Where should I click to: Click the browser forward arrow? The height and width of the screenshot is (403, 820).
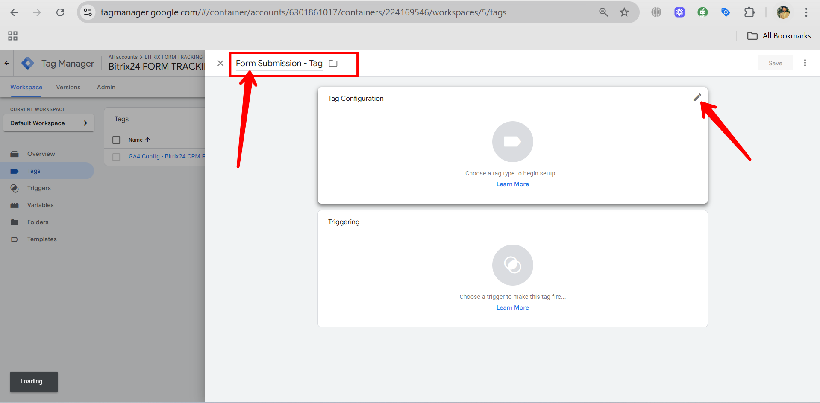pos(37,12)
